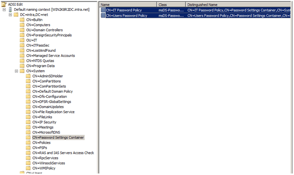Click the OU=Domain Controllers folder icon
This screenshot has width=294, height=175.
tap(22, 30)
